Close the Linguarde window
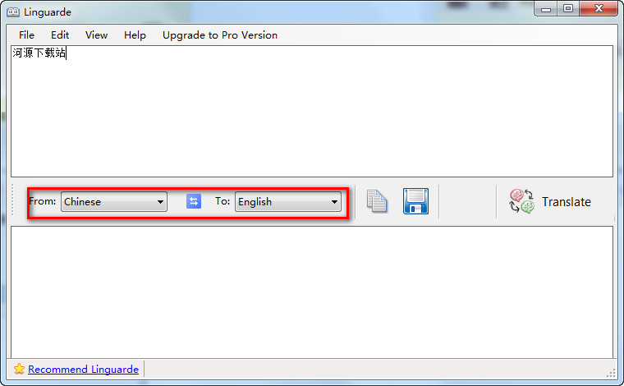624x386 pixels. coord(599,9)
